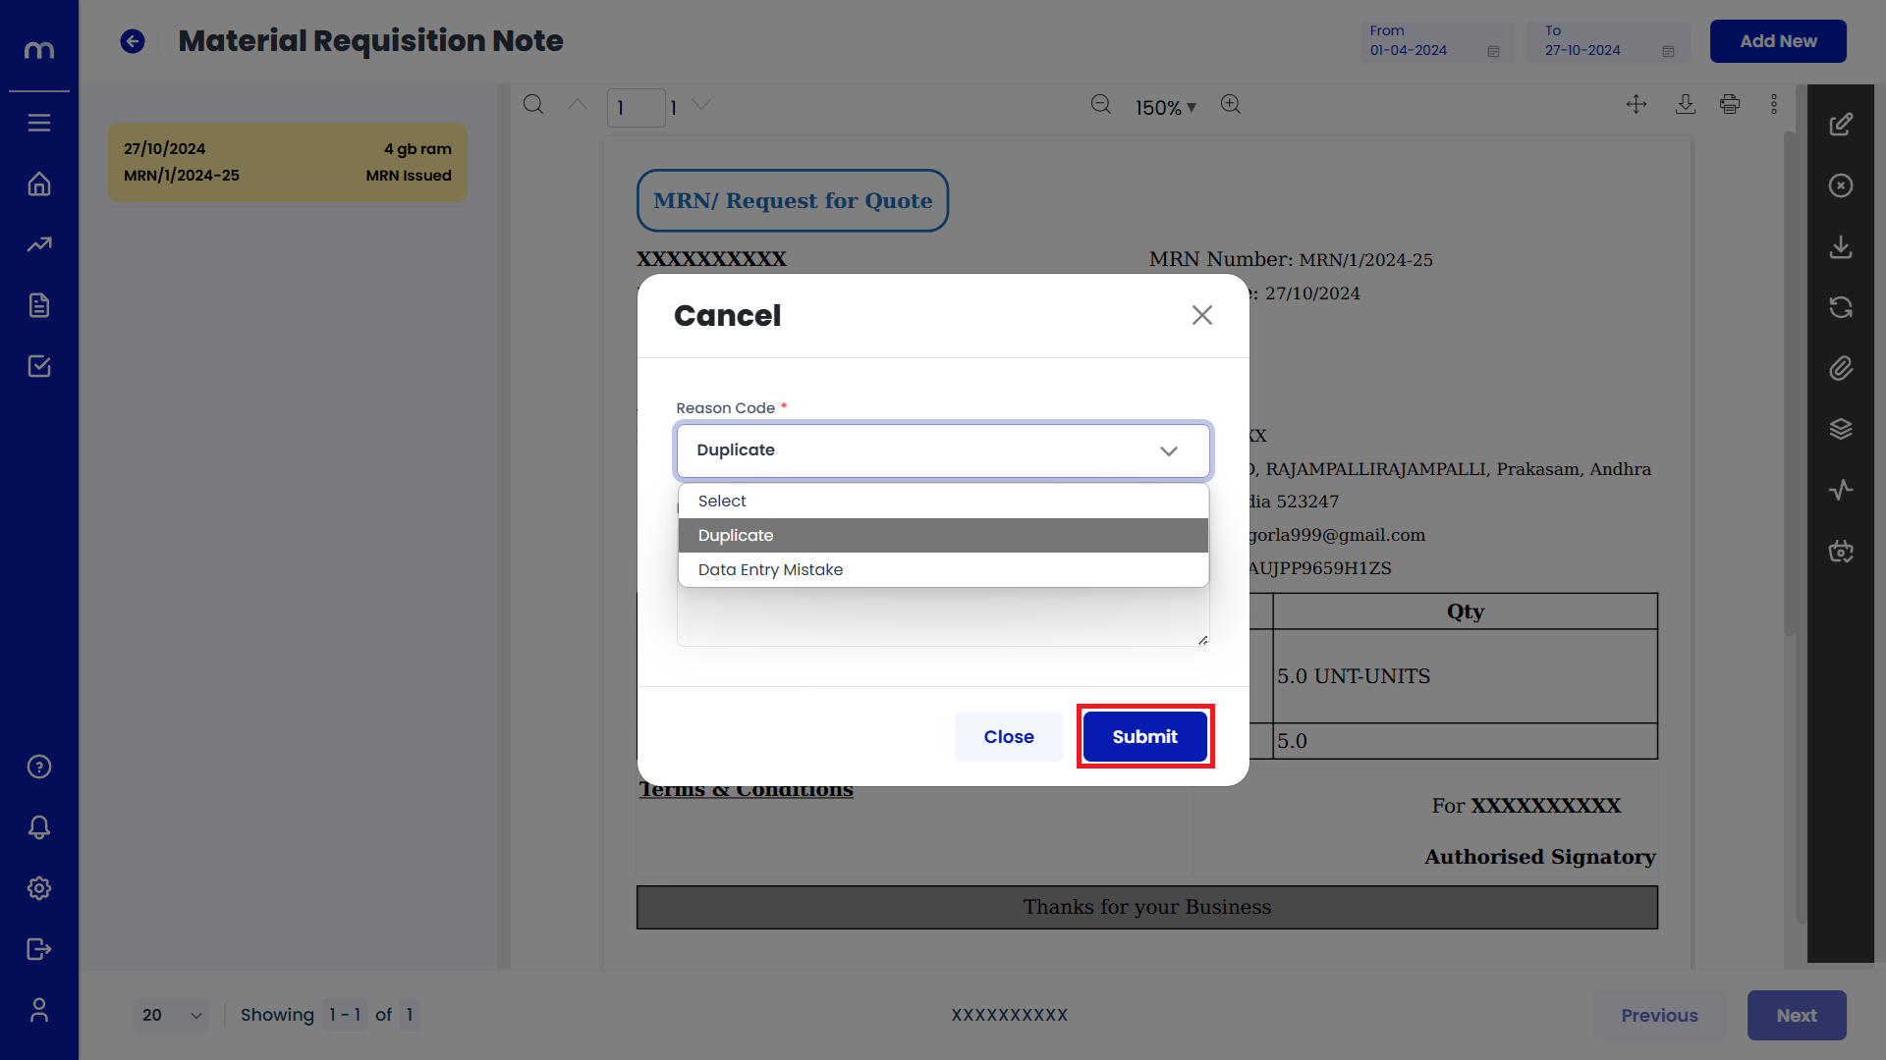Click the attachment paperclip icon in right panel
This screenshot has width=1886, height=1060.
coord(1841,368)
